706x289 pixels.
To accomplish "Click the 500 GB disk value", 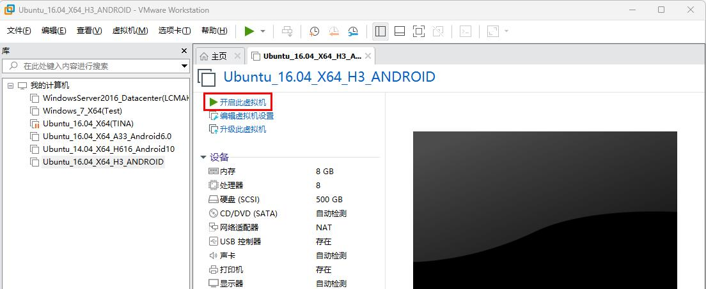I will (329, 200).
